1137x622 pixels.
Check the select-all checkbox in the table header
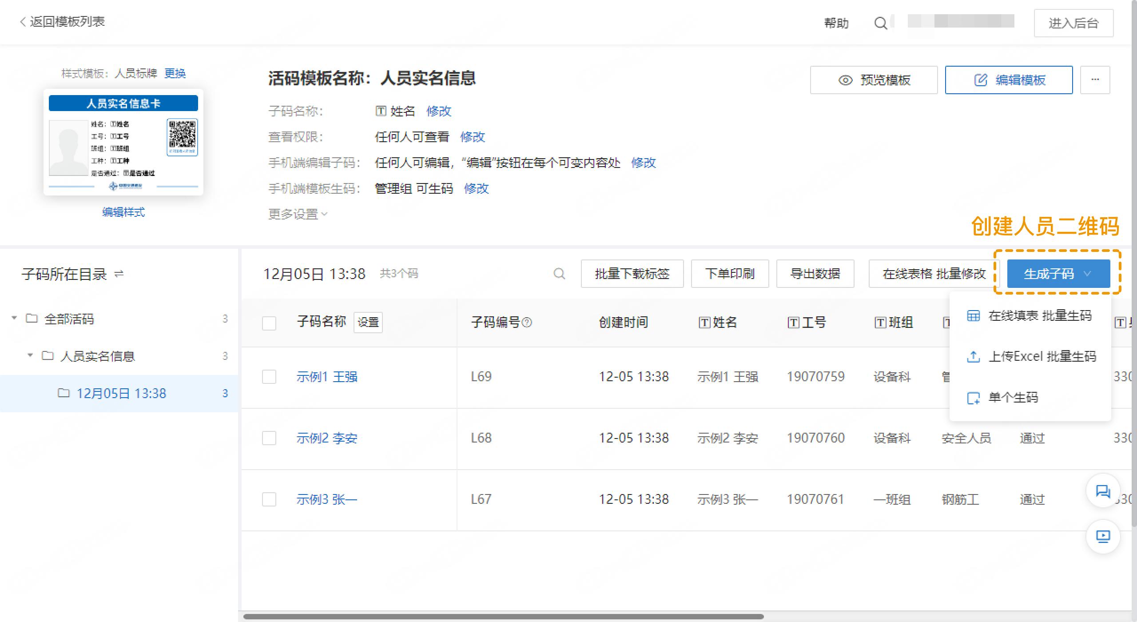pos(269,323)
